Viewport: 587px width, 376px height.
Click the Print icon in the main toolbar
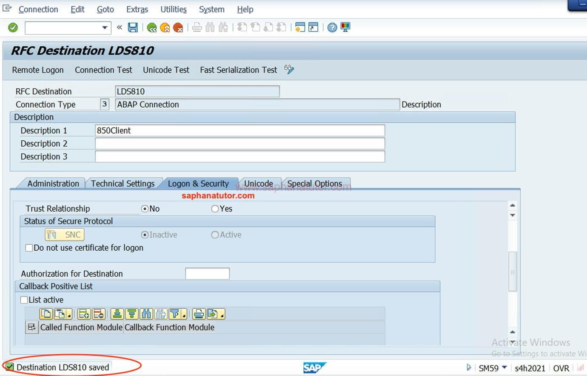click(x=197, y=28)
